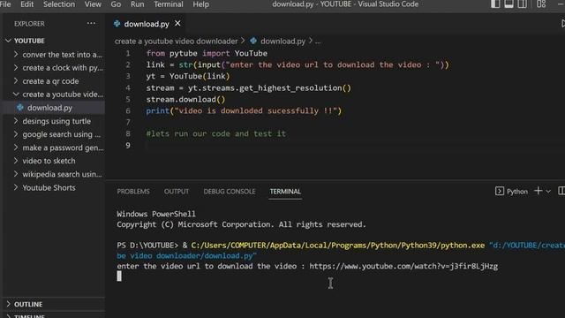Open the Terminal menu
This screenshot has height=318, width=565.
click(169, 4)
